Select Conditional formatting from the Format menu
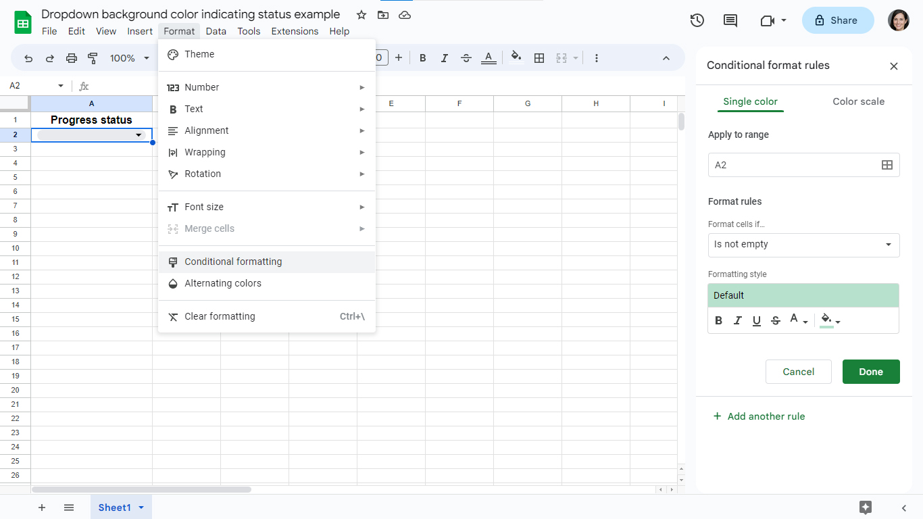Screen dimensions: 923x519 pyautogui.click(x=233, y=262)
